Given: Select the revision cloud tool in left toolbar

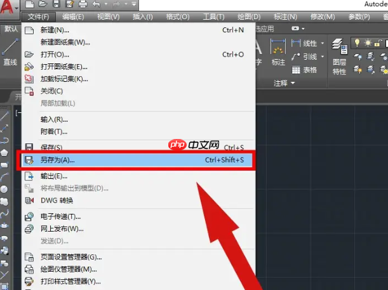Looking at the screenshot, I should (x=4, y=202).
